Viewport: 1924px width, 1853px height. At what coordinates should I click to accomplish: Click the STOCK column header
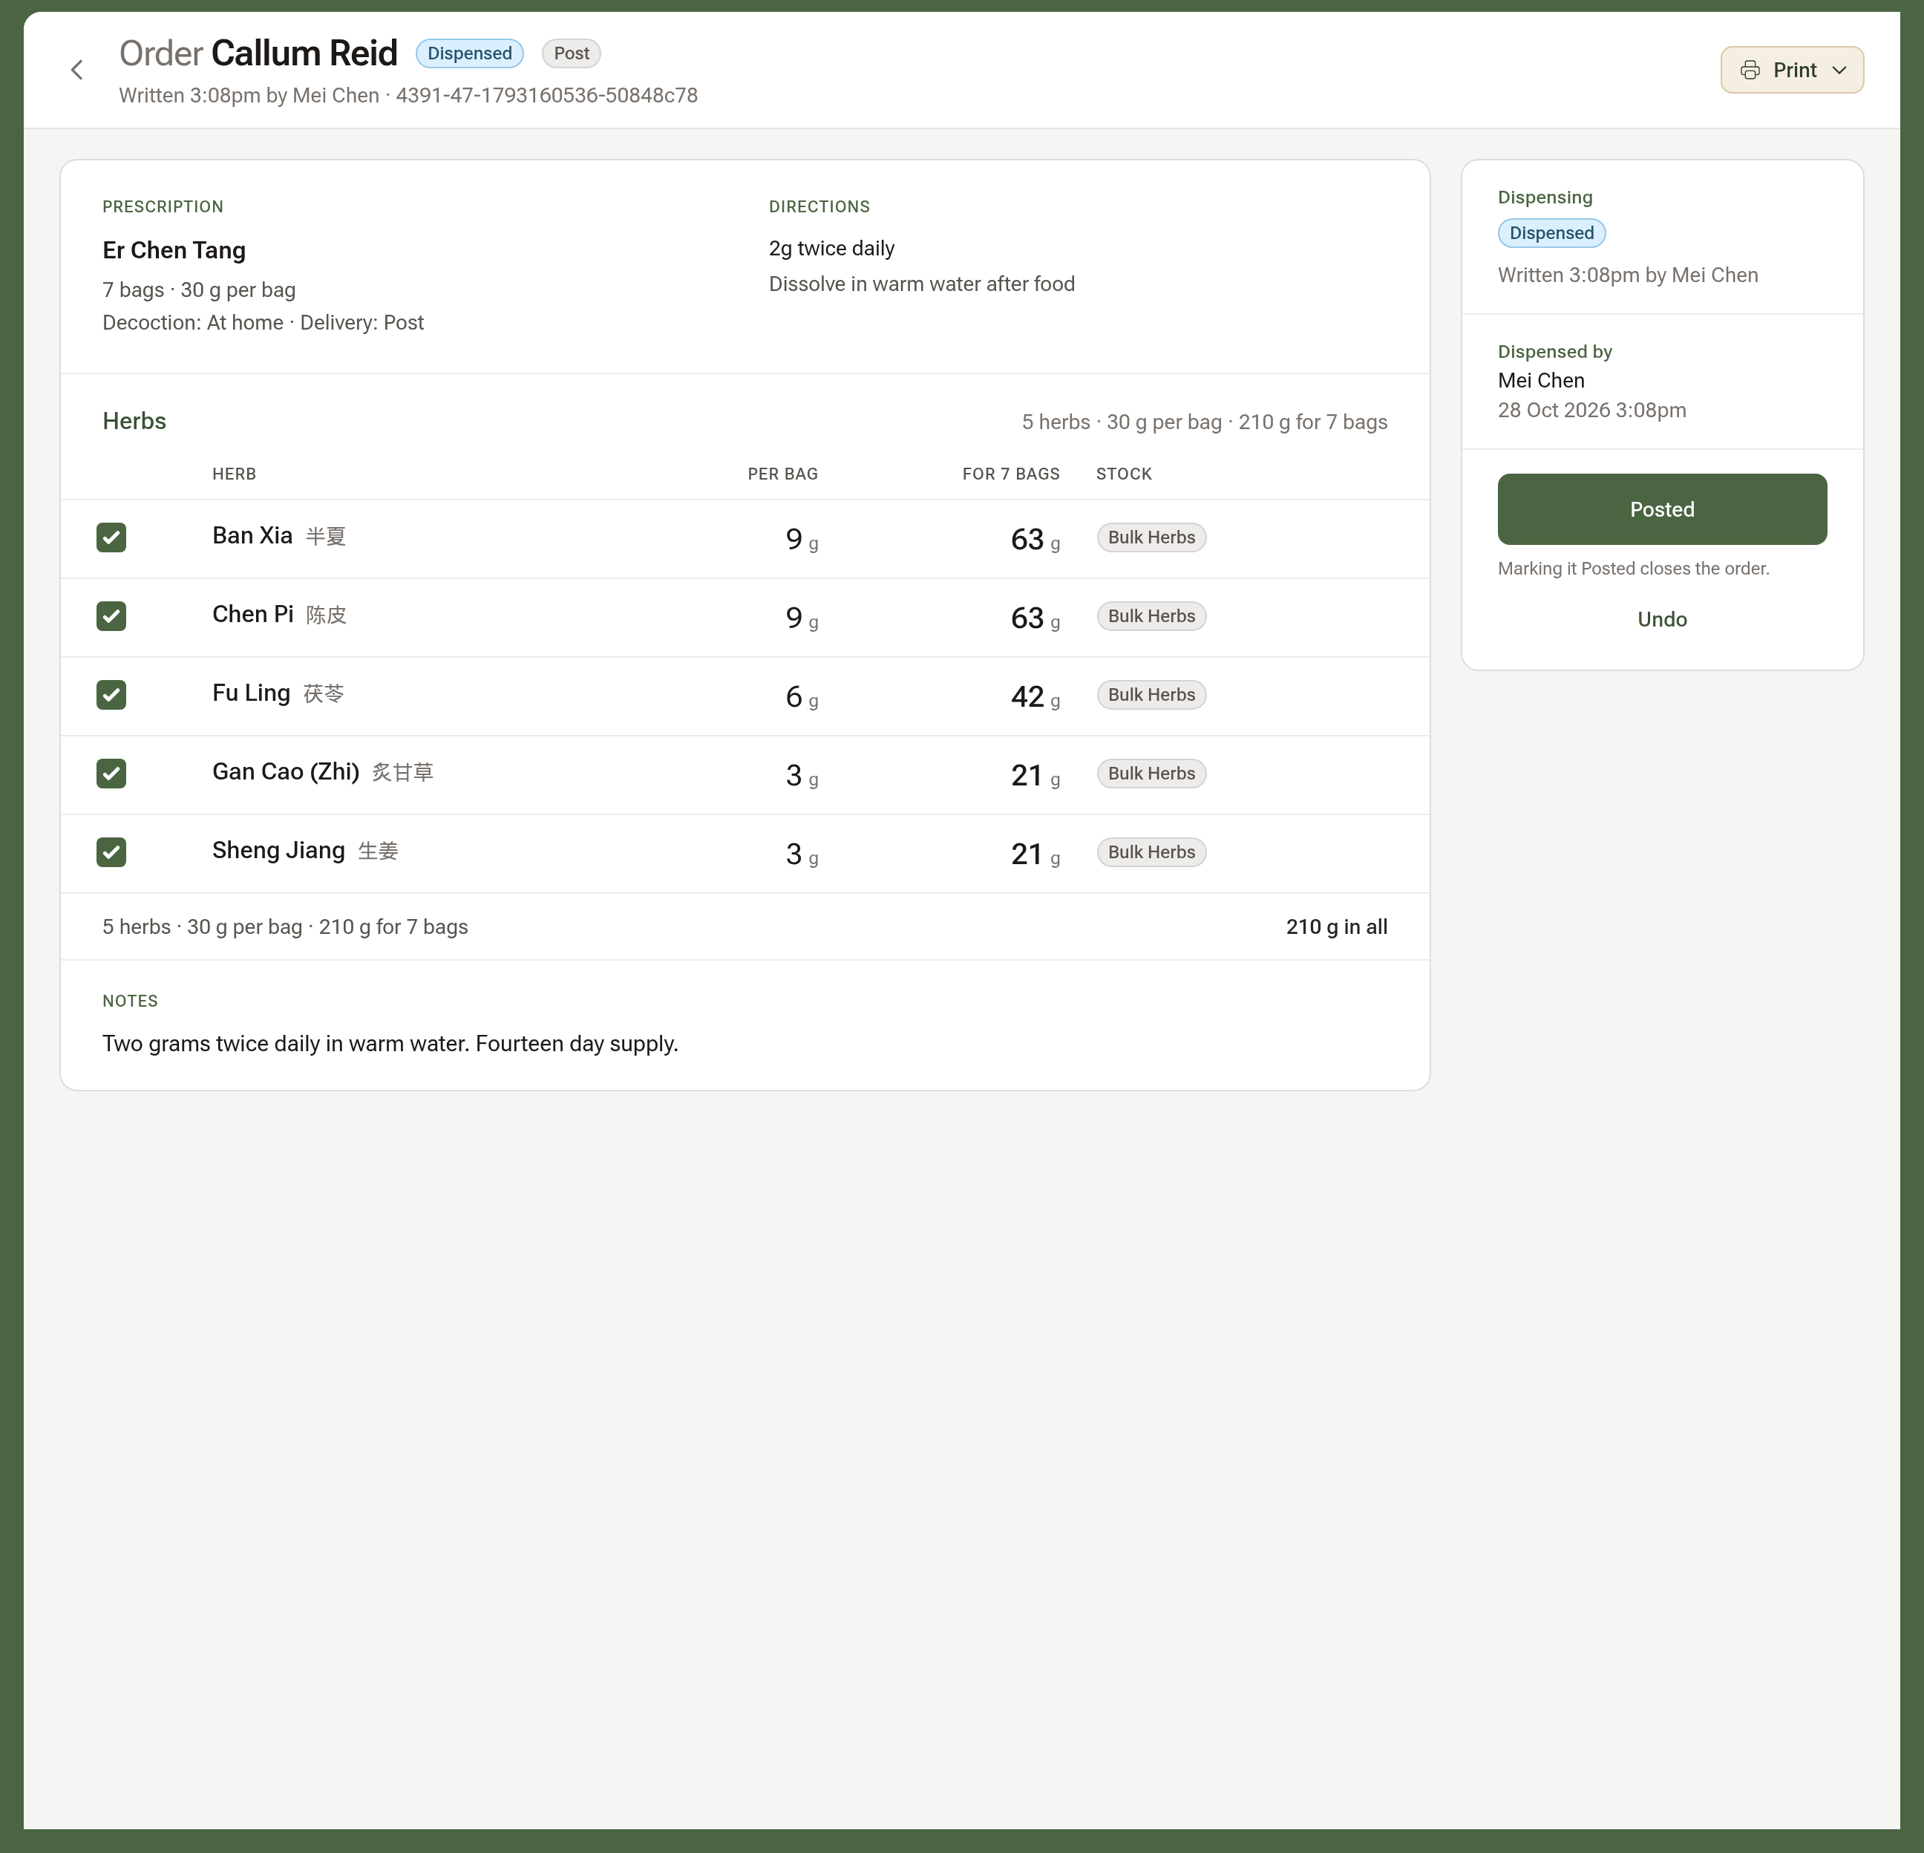pos(1124,474)
